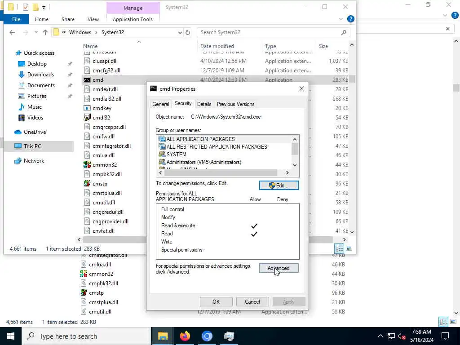Image resolution: width=460 pixels, height=345 pixels.
Task: Click the Edit permissions button
Action: (279, 186)
